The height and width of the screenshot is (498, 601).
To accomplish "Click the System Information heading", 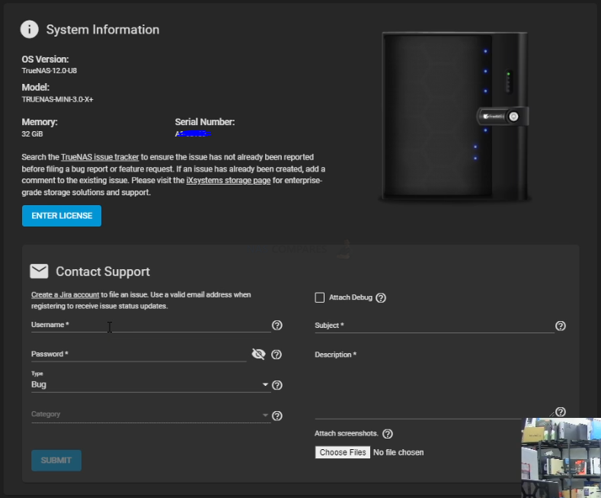I will [103, 30].
